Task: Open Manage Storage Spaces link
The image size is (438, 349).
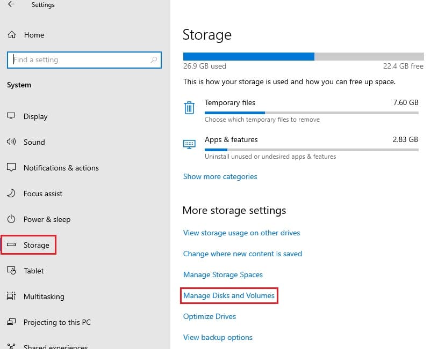Action: coord(223,274)
